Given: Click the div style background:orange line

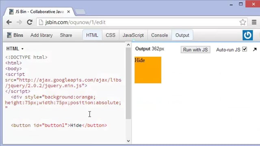Looking at the screenshot, I should tap(53, 97).
